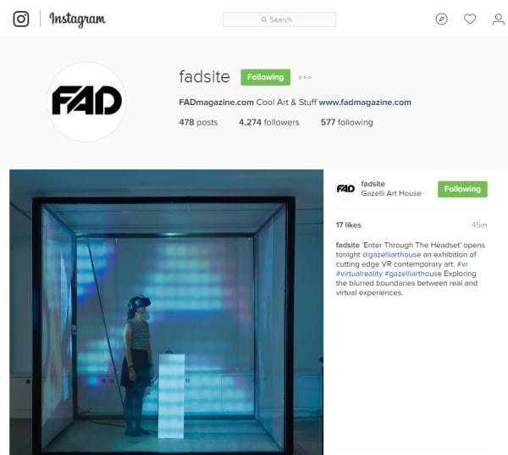508x455 pixels.
Task: Visit www.fadmagazine.com link in bio
Action: coord(365,103)
